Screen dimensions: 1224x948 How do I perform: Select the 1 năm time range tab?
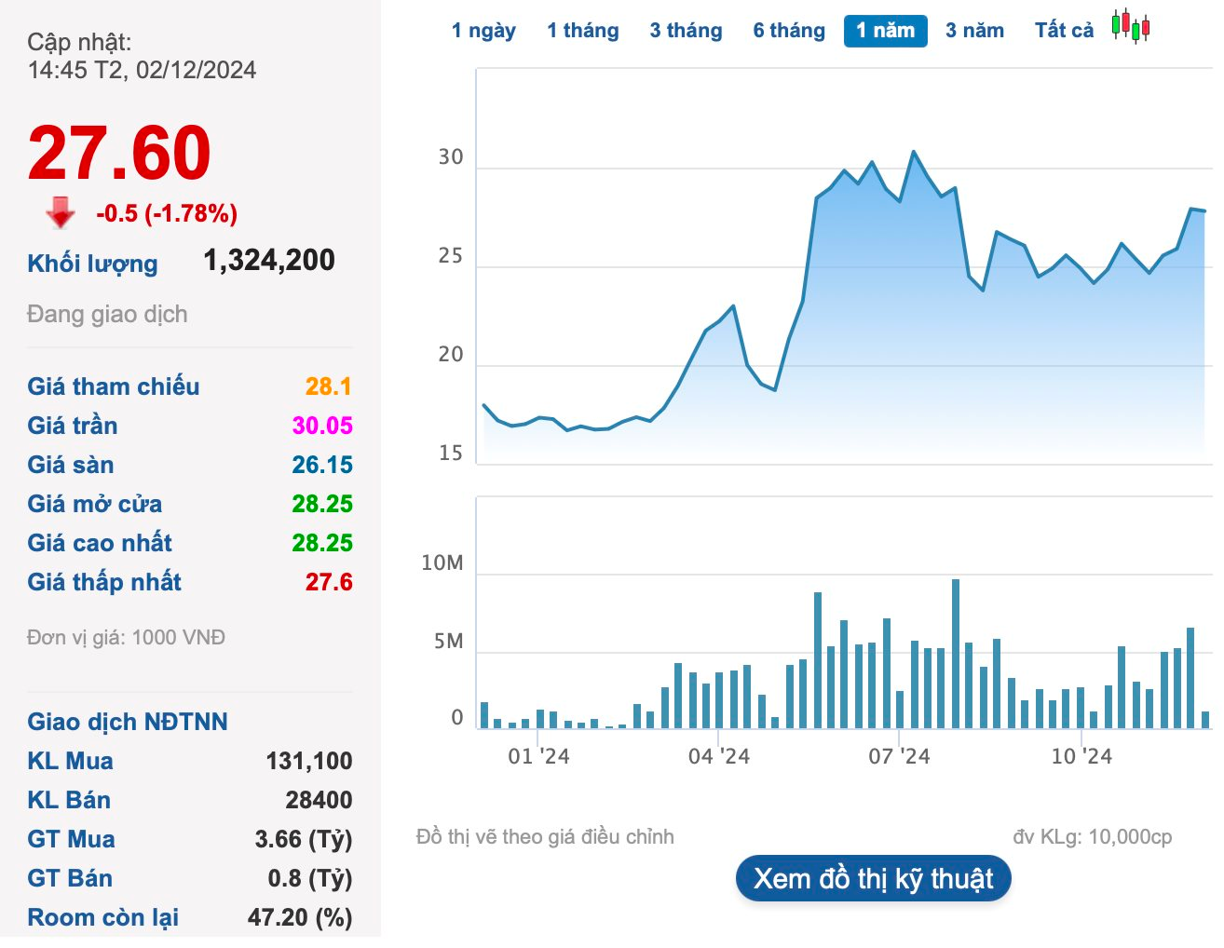click(x=885, y=31)
